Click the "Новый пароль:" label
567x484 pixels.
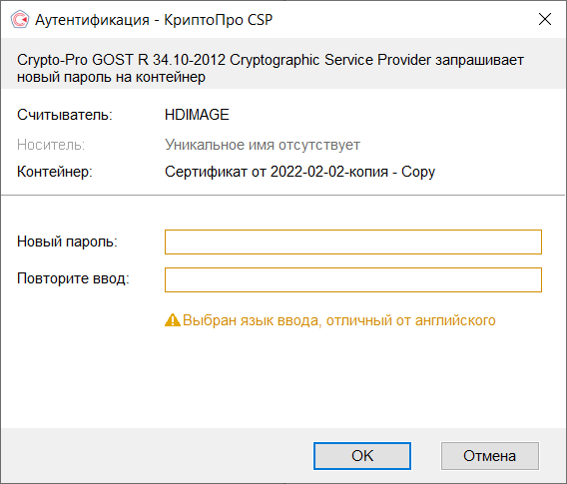[x=67, y=242]
